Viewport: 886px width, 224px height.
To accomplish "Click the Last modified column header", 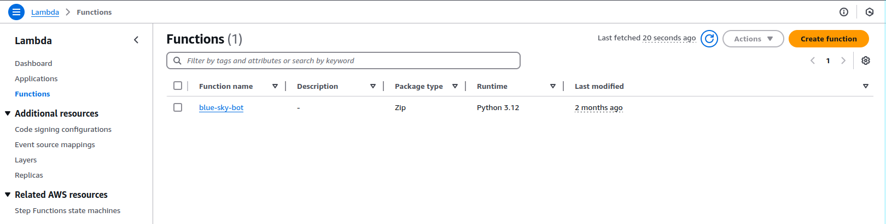I will point(599,86).
